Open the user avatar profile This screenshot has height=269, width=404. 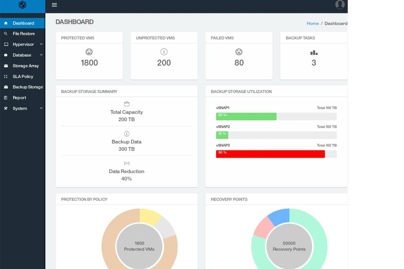(340, 4)
